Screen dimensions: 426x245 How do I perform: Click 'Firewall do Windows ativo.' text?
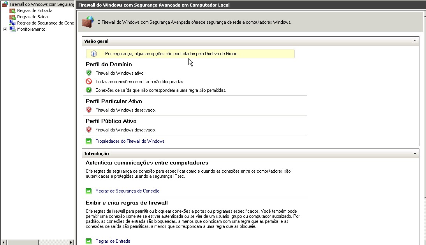tap(120, 73)
